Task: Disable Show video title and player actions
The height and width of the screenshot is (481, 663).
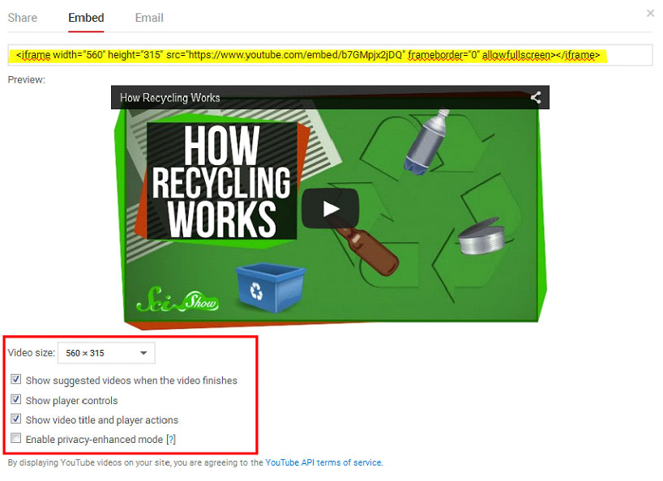Action: pos(15,419)
